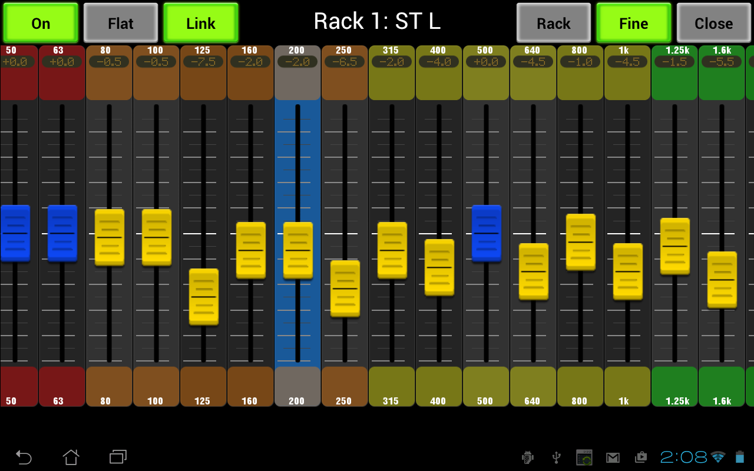Tap the Android back arrow icon
The height and width of the screenshot is (471, 754).
coord(24,457)
